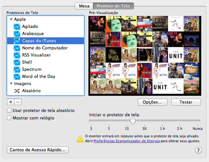Enable Usar protetor de tela aleatório
The image size is (209, 162).
click(9, 110)
